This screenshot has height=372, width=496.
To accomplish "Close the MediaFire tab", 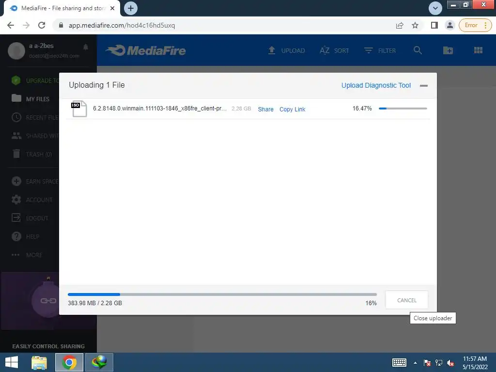I will 112,8.
